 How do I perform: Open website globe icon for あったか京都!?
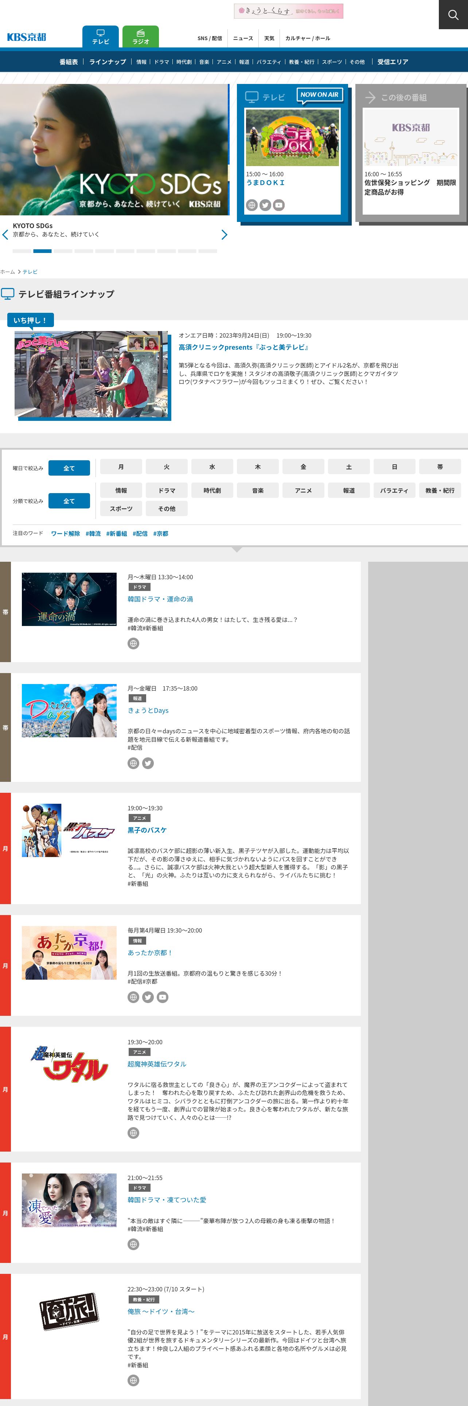(x=133, y=997)
